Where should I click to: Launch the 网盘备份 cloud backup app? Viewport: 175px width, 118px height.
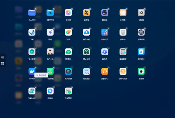[x=86, y=32]
